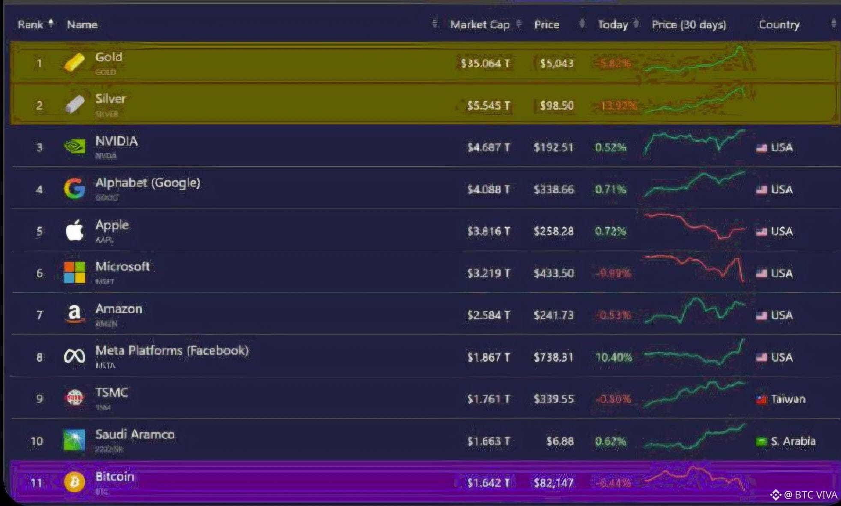Open the NVIDIA logo icon
The width and height of the screenshot is (841, 506).
(x=74, y=146)
